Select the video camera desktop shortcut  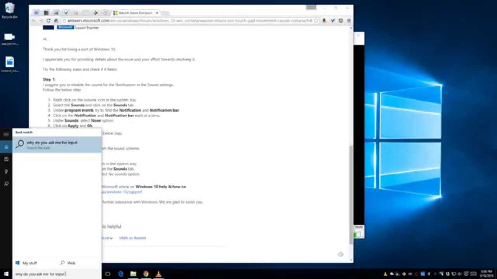pos(9,39)
